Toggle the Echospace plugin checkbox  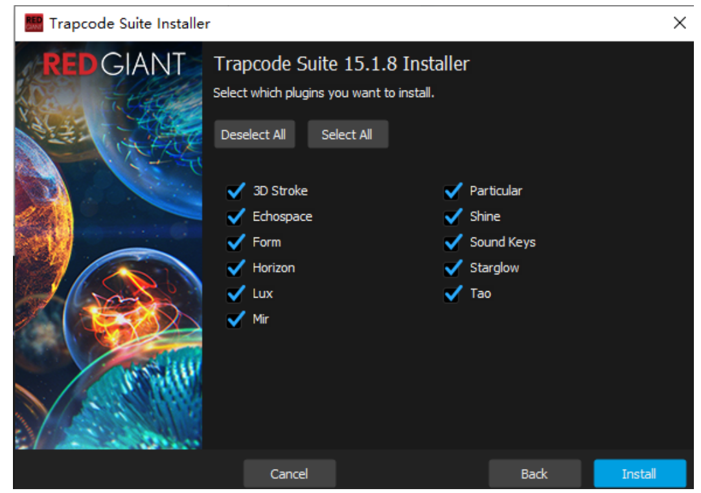point(235,217)
